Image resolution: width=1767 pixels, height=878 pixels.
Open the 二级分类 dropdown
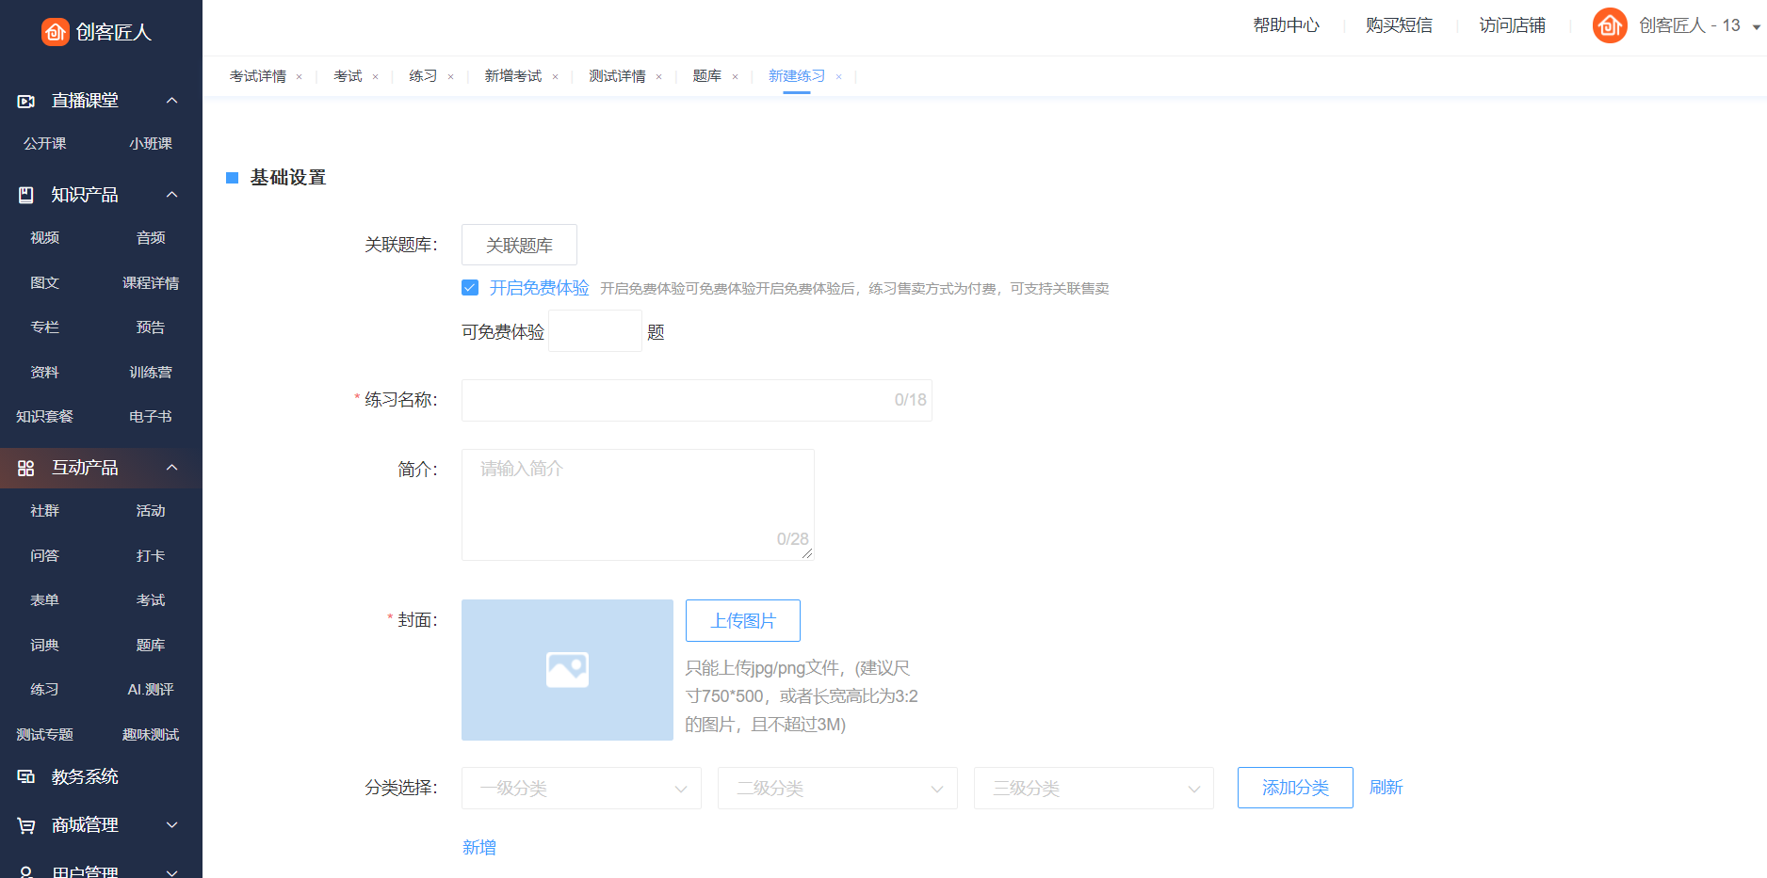[x=837, y=788]
